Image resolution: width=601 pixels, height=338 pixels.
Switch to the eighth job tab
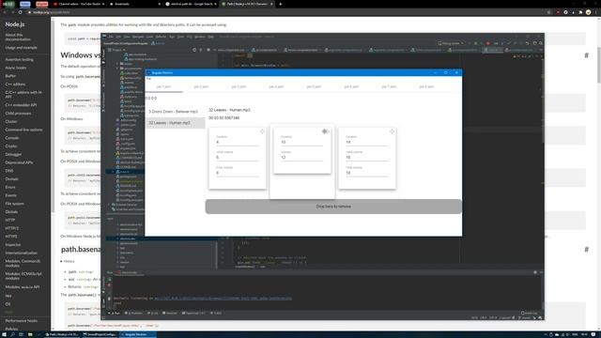pyautogui.click(x=426, y=86)
